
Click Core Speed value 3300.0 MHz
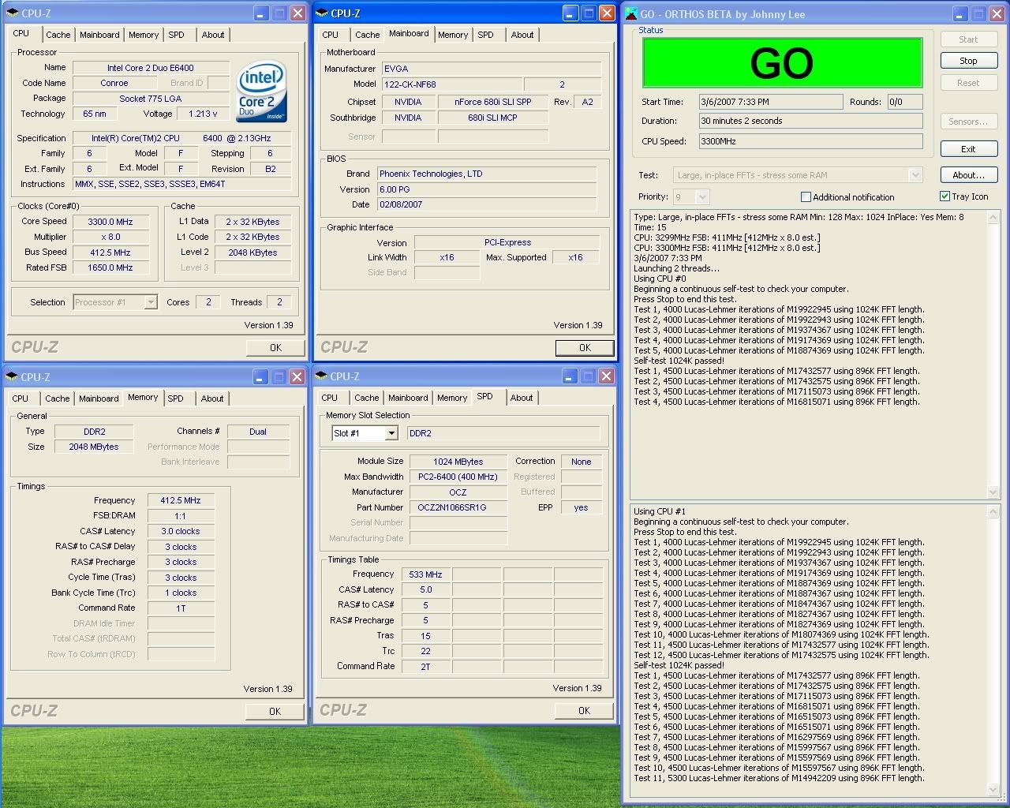point(110,222)
